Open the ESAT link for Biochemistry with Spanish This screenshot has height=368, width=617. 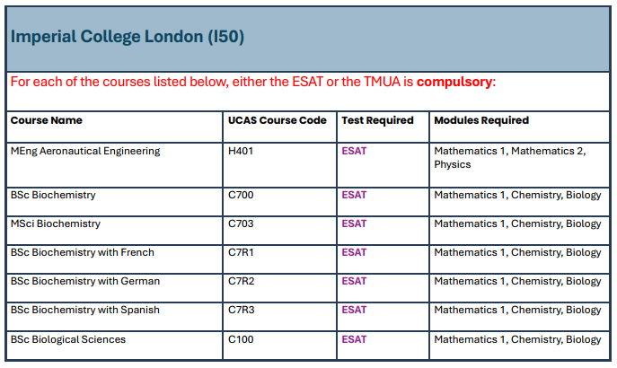[354, 310]
